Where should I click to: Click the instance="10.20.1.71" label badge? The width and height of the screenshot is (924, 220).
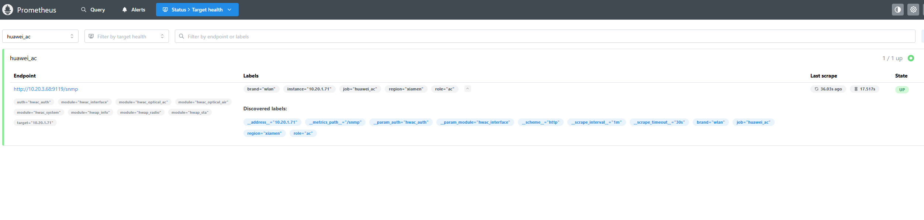pyautogui.click(x=309, y=89)
